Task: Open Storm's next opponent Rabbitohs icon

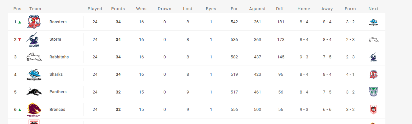Action: [x=374, y=40]
